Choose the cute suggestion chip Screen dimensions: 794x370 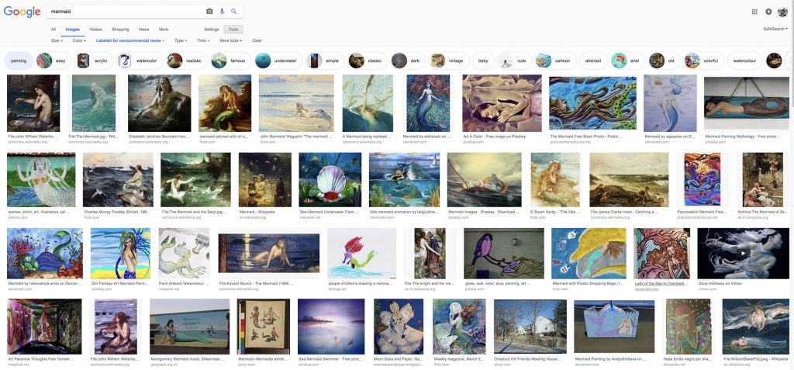pyautogui.click(x=514, y=61)
